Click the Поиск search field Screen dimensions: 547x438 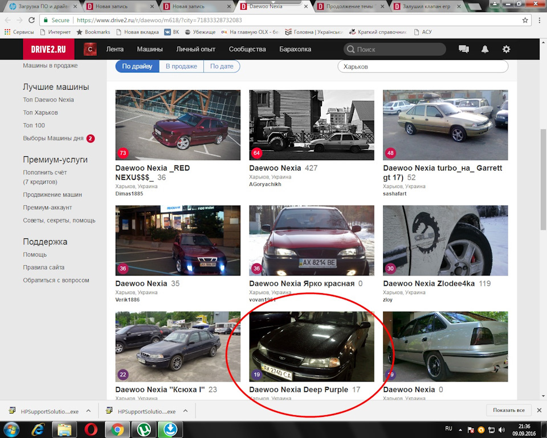(394, 49)
